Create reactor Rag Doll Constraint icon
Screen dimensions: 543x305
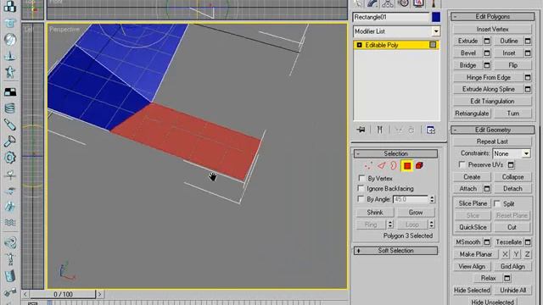pyautogui.click(x=10, y=258)
